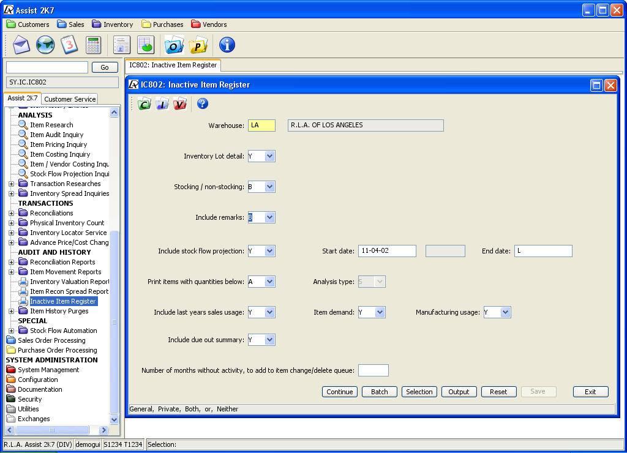Click the envelope mail icon in toolbar
Viewport: 627px width, 453px height.
click(x=21, y=45)
